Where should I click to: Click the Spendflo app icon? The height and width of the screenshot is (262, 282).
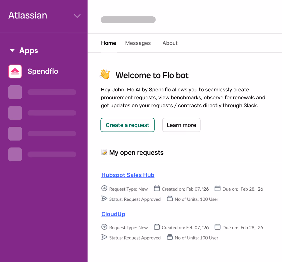tap(15, 71)
